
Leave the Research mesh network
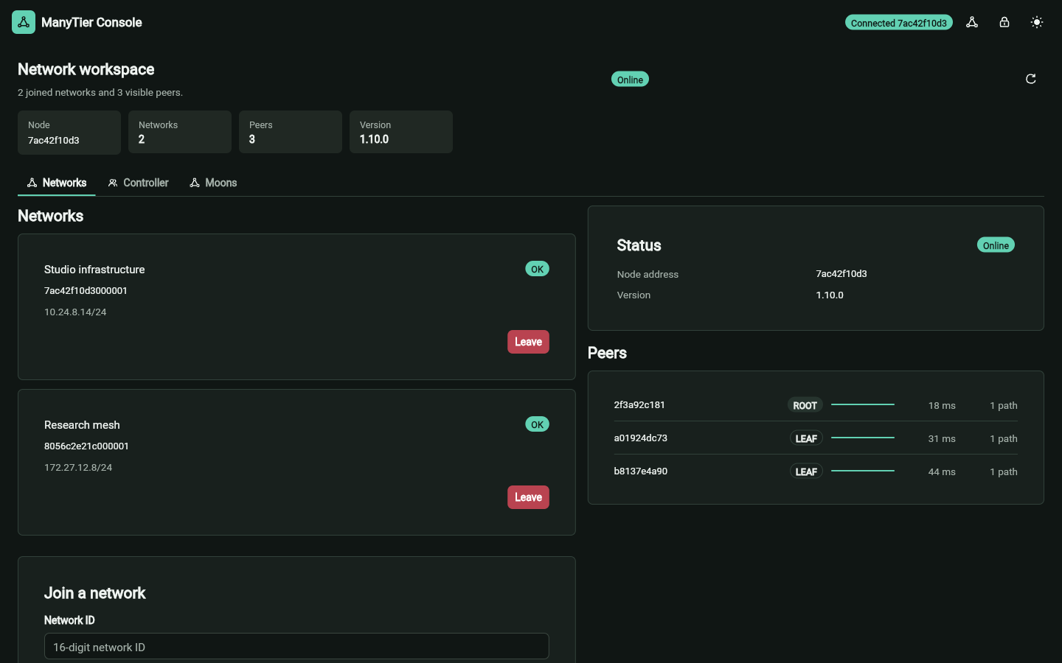click(x=528, y=497)
